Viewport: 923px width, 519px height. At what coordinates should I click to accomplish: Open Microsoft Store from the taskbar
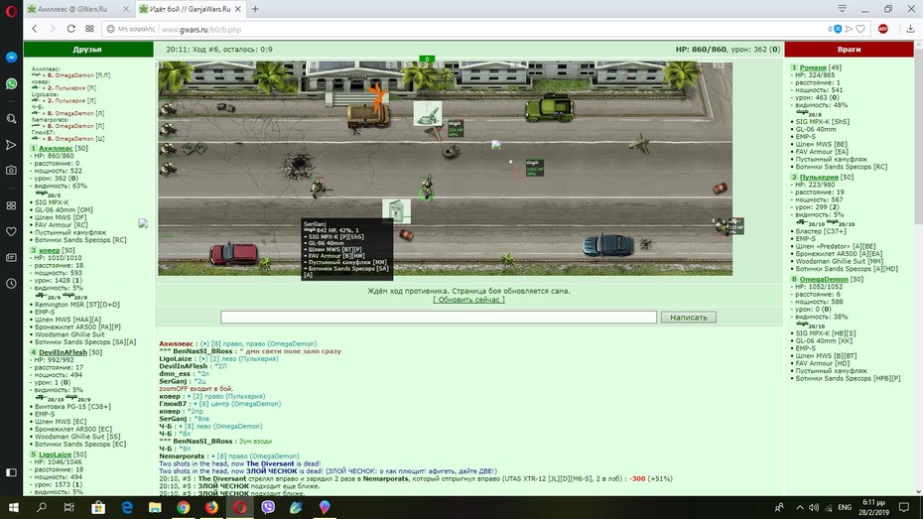(97, 507)
